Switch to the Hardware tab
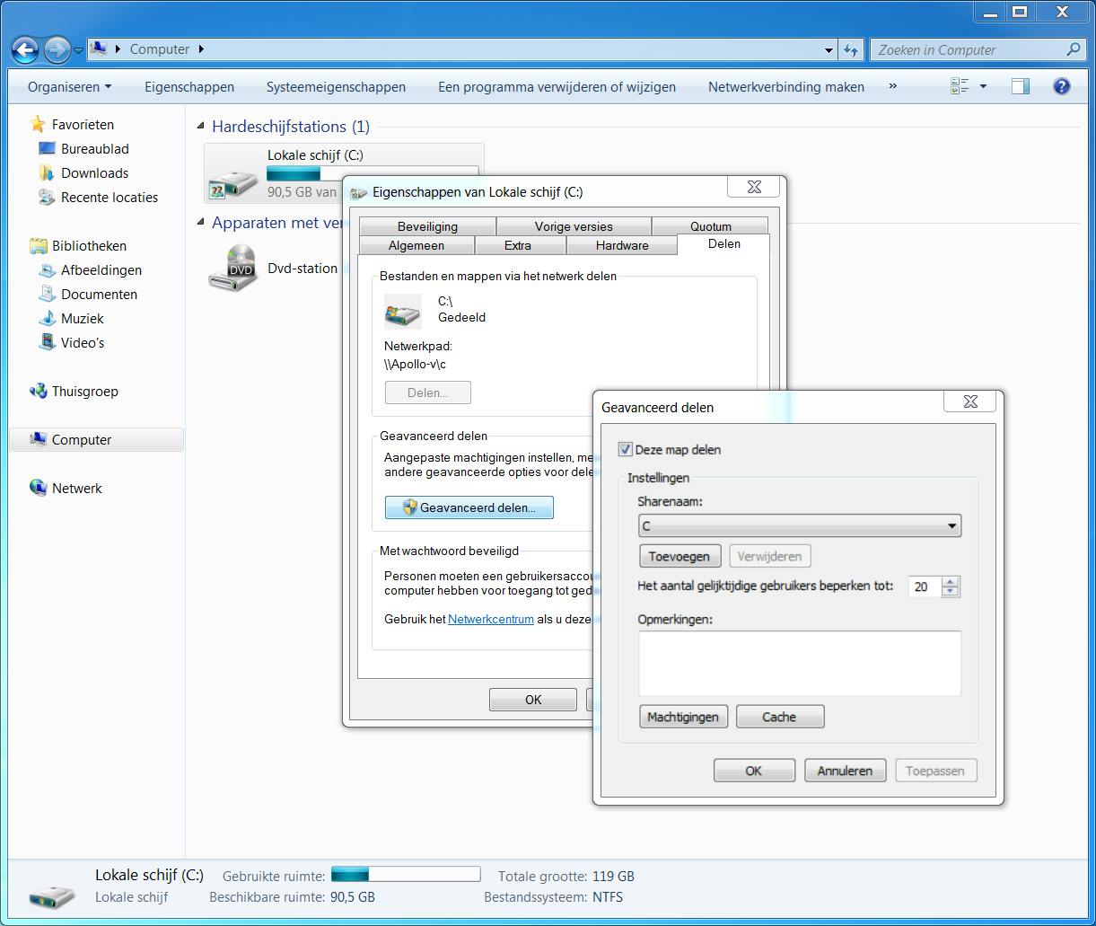This screenshot has height=926, width=1096. pyautogui.click(x=621, y=245)
